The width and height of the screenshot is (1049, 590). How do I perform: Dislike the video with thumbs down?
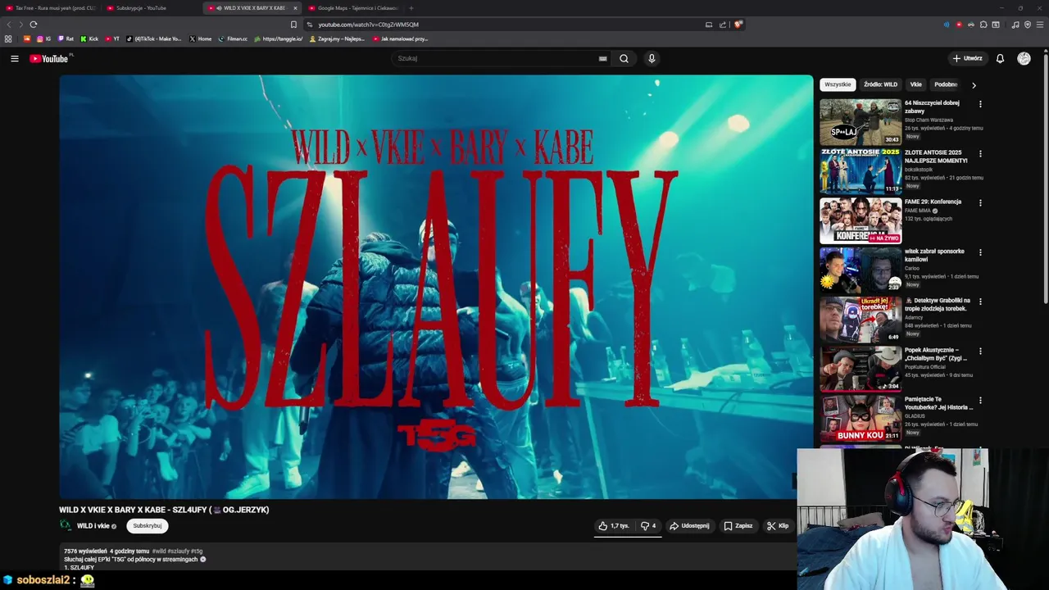click(648, 526)
